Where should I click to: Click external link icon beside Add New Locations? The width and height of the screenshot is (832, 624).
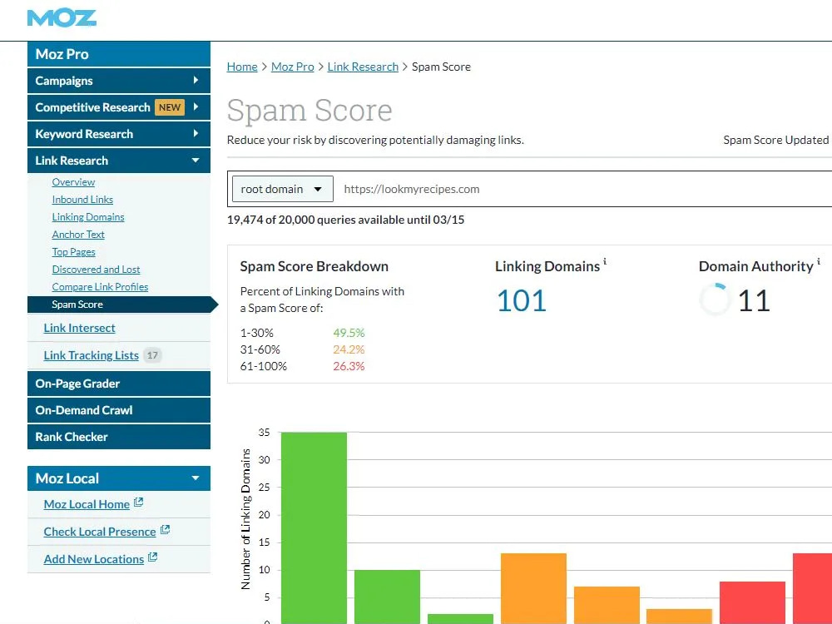click(153, 557)
